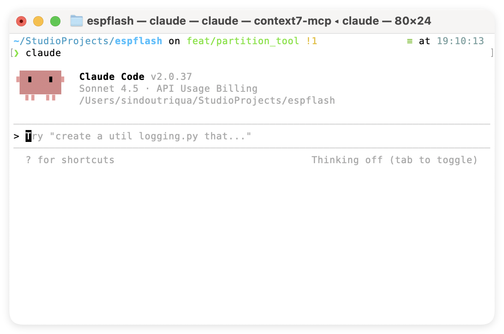This screenshot has height=334, width=504.
Task: Minimize the window using the yellow button
Action: click(x=38, y=21)
